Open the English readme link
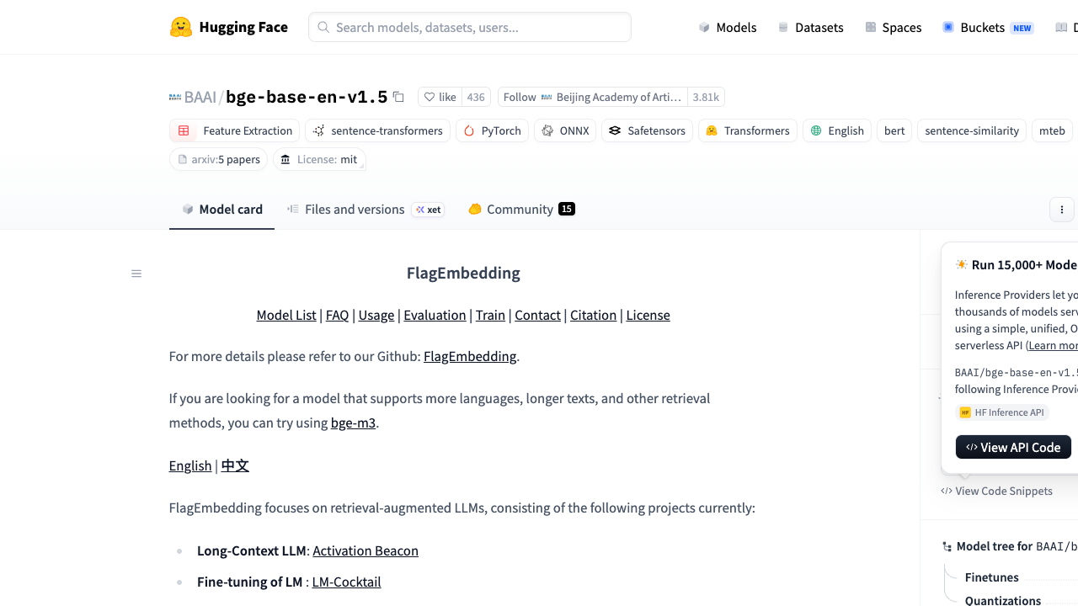This screenshot has width=1078, height=606. click(x=190, y=465)
